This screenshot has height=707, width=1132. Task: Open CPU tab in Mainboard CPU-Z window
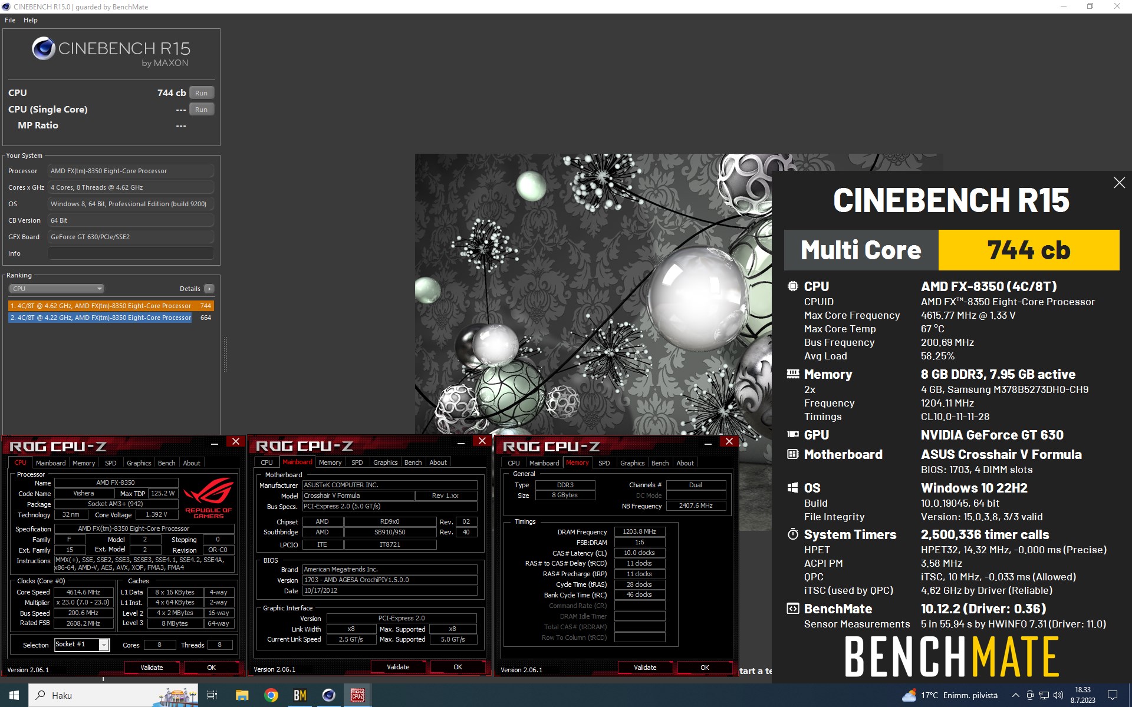click(266, 462)
